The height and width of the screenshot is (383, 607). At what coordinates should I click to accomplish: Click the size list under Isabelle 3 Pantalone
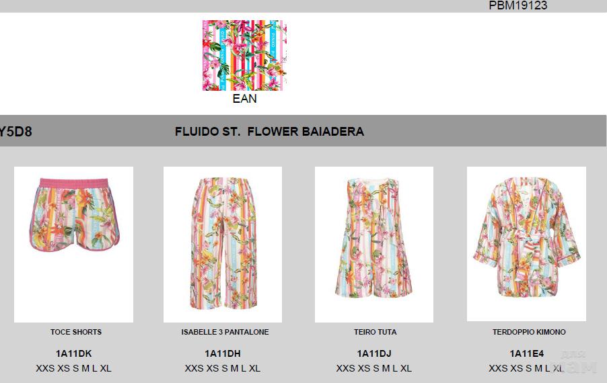click(223, 368)
